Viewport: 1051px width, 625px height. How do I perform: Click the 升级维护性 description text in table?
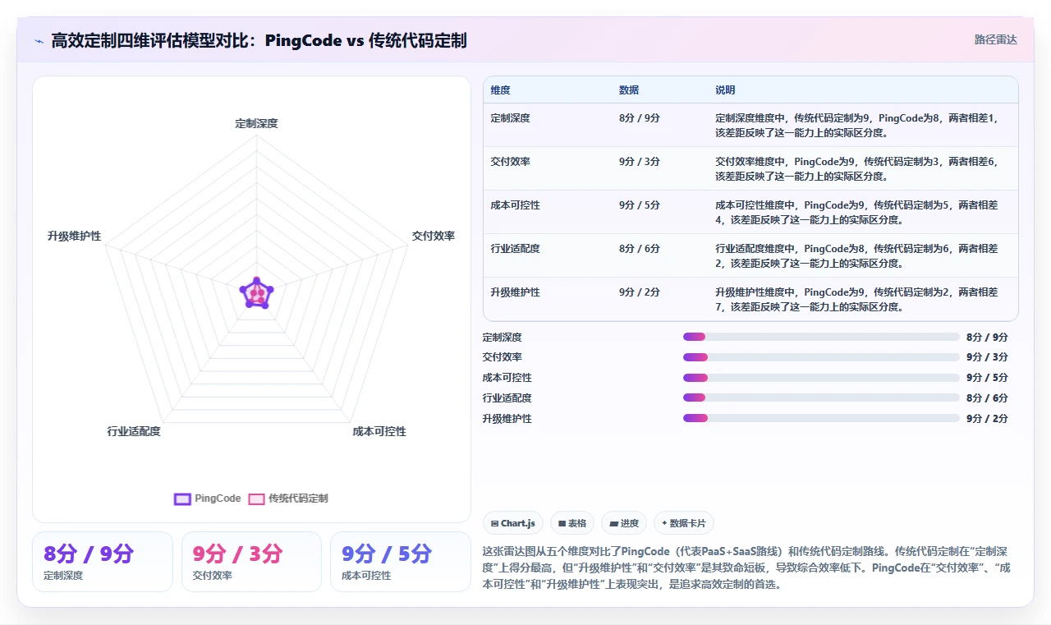857,300
